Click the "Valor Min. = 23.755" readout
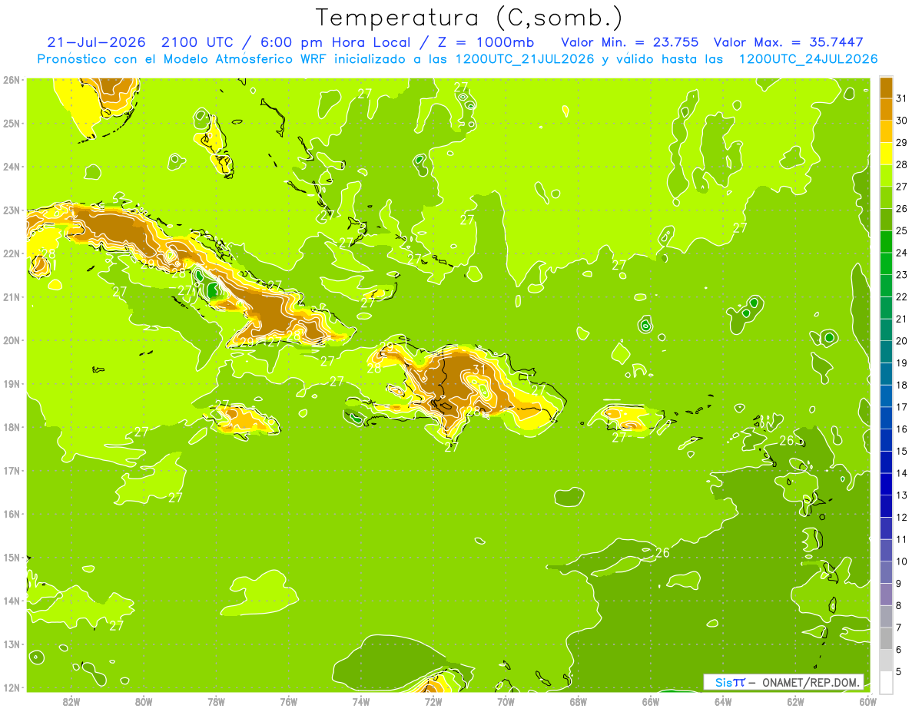 pyautogui.click(x=630, y=42)
